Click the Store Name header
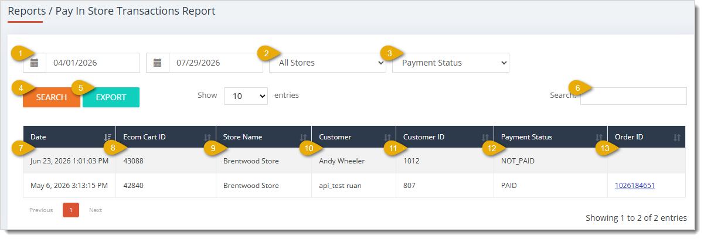Screen dimensions: 704x239 click(264, 137)
